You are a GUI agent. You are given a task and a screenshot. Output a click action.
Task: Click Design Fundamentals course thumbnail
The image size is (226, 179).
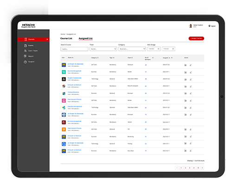(64, 79)
